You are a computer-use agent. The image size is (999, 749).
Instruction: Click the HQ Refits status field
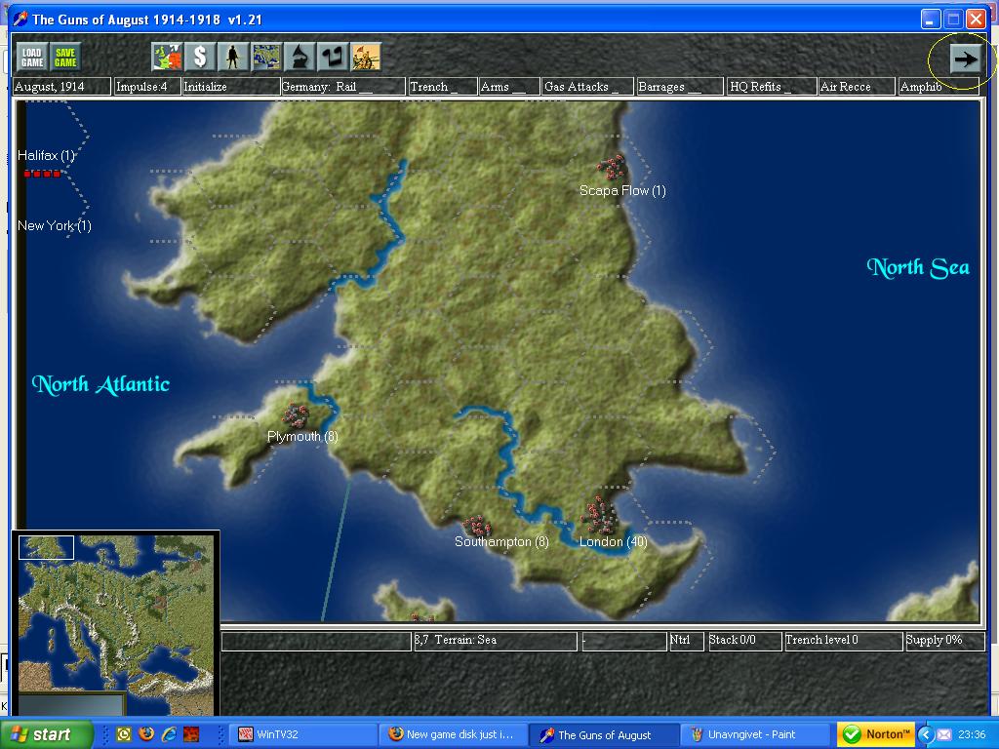(x=772, y=87)
